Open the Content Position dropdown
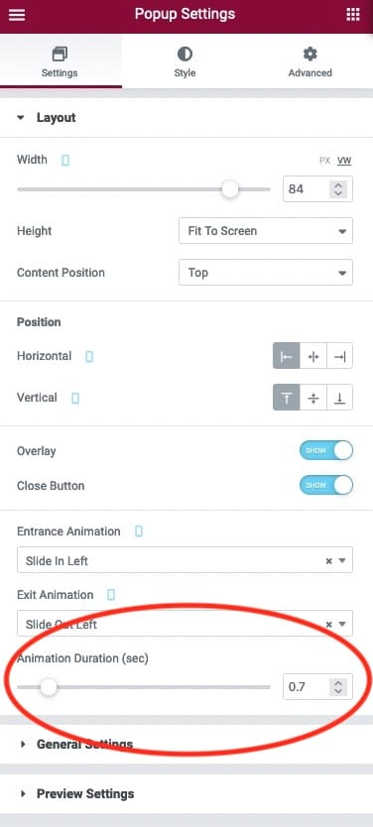The width and height of the screenshot is (373, 827). pyautogui.click(x=266, y=273)
